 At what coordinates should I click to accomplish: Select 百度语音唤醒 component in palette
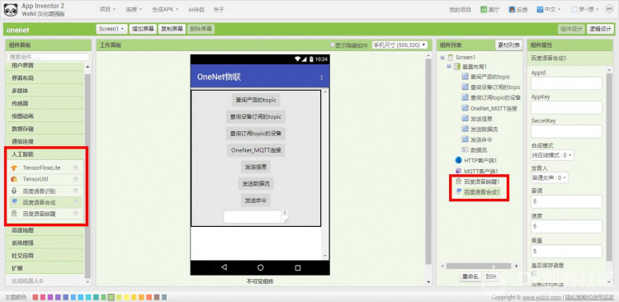(34, 214)
